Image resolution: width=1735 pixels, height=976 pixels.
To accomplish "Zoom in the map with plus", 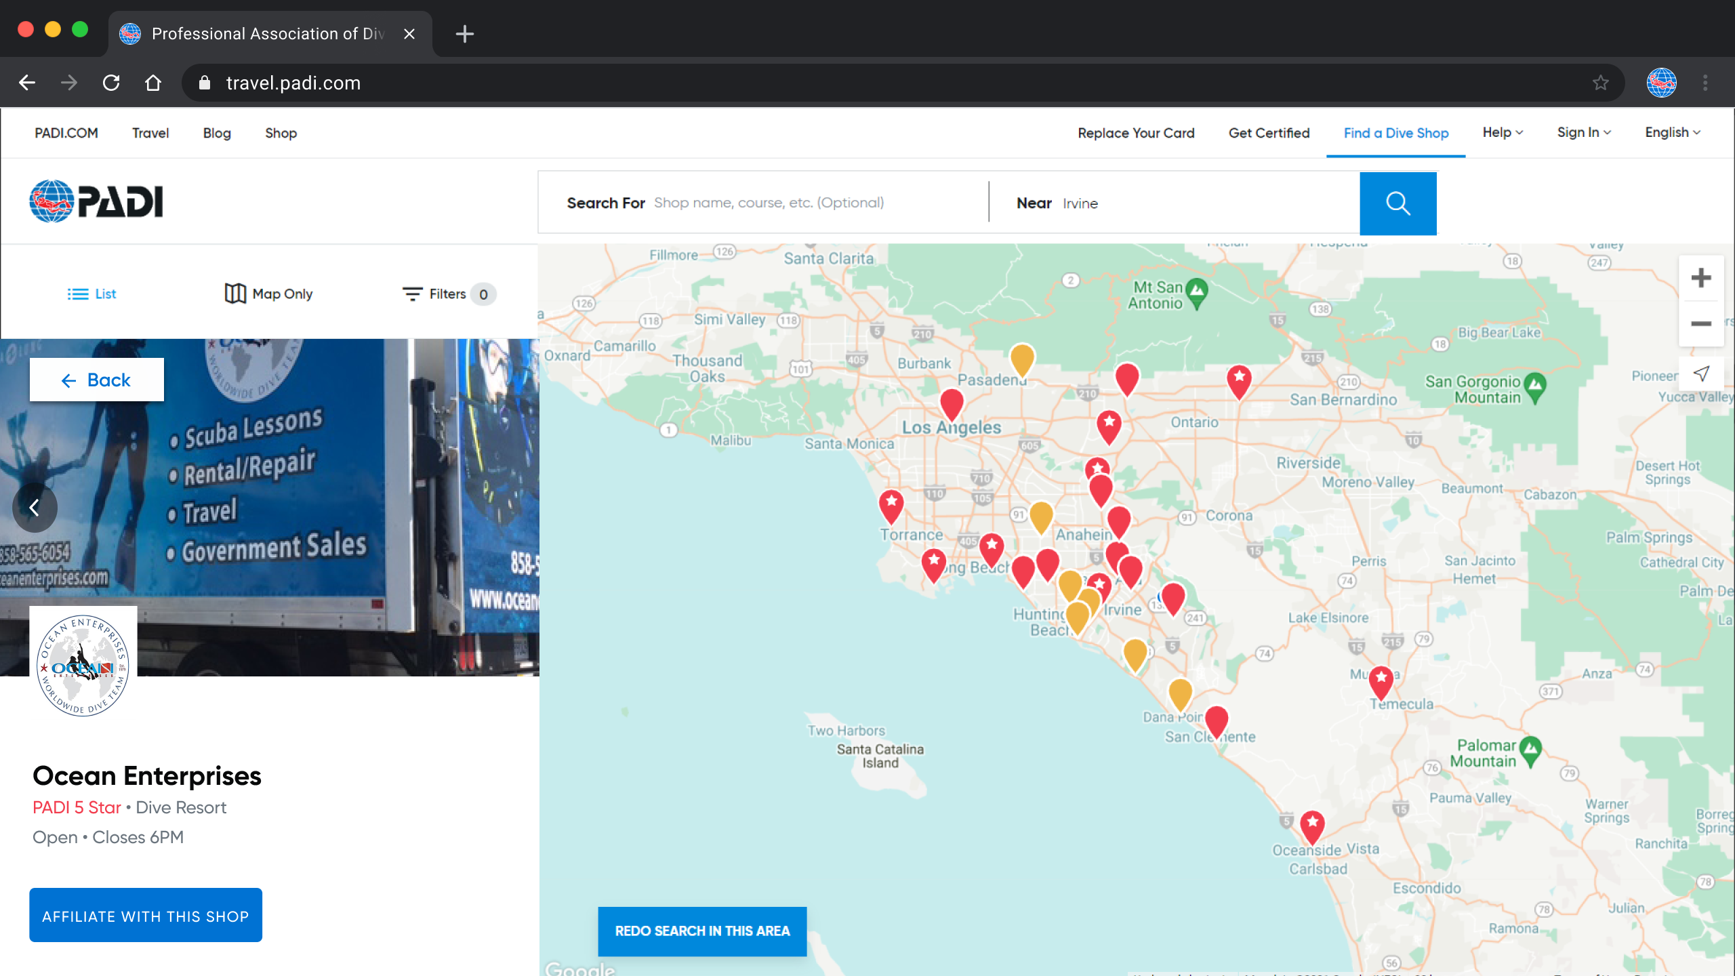I will [x=1700, y=278].
